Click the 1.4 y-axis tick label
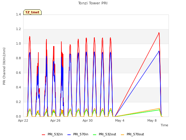 point(18,14)
